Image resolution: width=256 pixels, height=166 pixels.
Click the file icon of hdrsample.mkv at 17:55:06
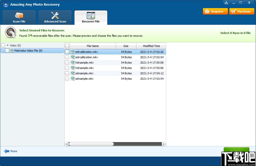point(73,68)
